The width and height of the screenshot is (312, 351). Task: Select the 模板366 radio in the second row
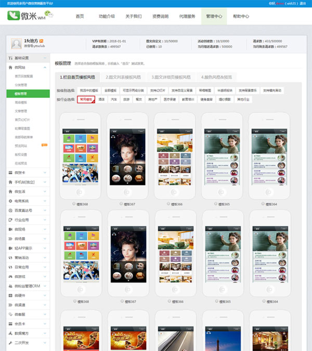click(169, 301)
